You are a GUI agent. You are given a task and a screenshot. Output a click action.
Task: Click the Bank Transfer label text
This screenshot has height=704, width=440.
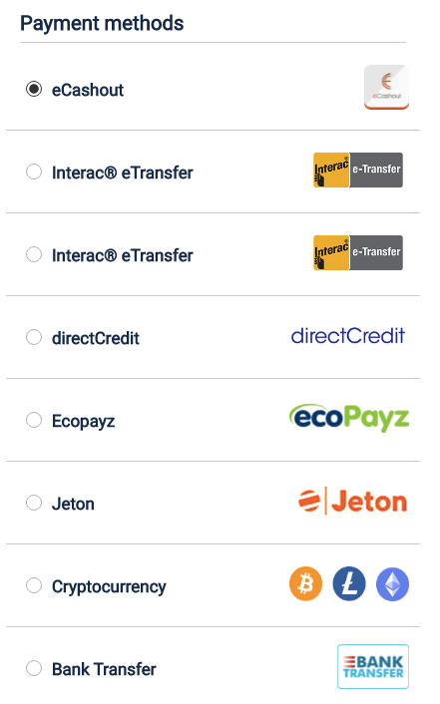pos(104,669)
